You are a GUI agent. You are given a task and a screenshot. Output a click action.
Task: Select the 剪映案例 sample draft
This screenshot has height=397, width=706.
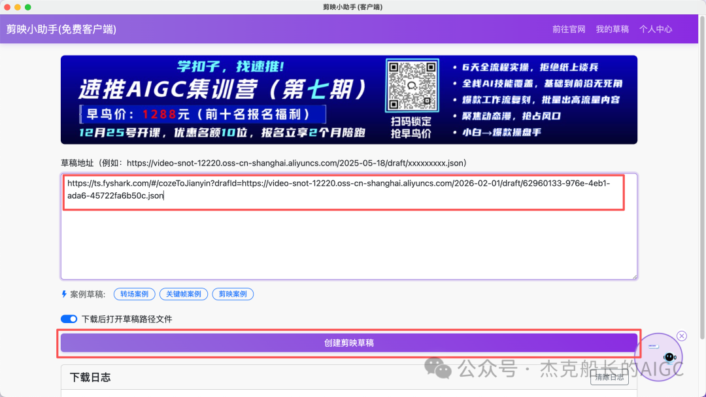click(x=233, y=294)
